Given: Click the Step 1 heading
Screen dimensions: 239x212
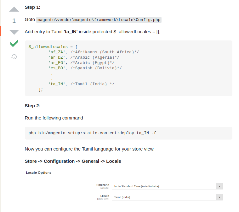Looking at the screenshot, I should click(32, 7).
